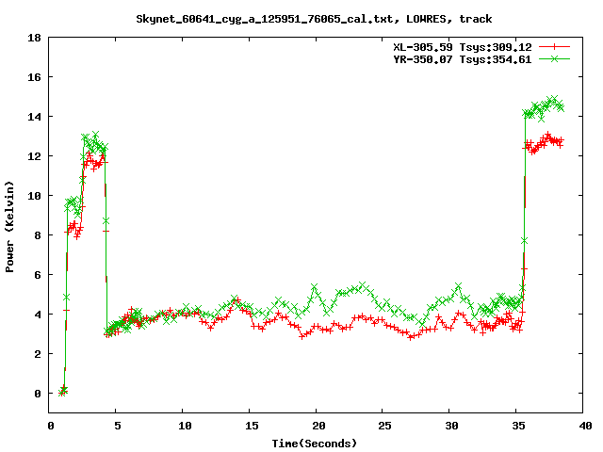
Task: Click the y-axis tick label "18"
Action: pyautogui.click(x=34, y=38)
